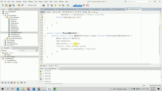Click the Build Project hammer icon

pos(48,5)
